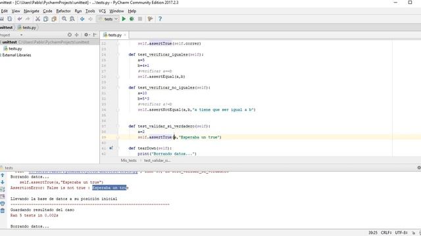Collapse test_validar_si_verdadero method fold marker
The image size is (421, 236).
click(118, 127)
